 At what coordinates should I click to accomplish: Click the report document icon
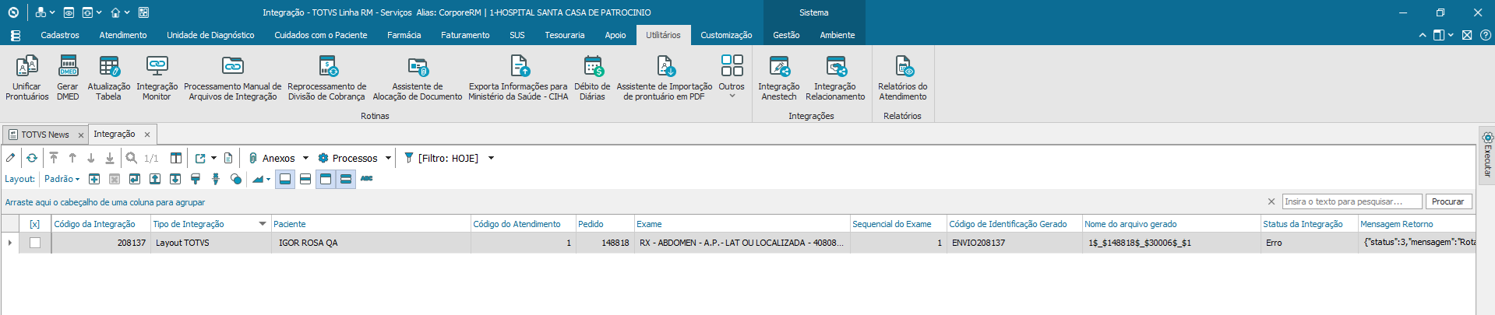click(228, 158)
